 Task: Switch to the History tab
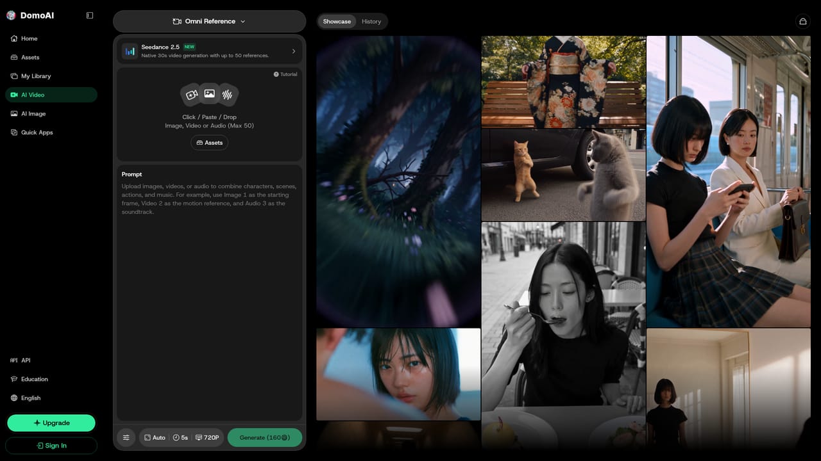371,21
